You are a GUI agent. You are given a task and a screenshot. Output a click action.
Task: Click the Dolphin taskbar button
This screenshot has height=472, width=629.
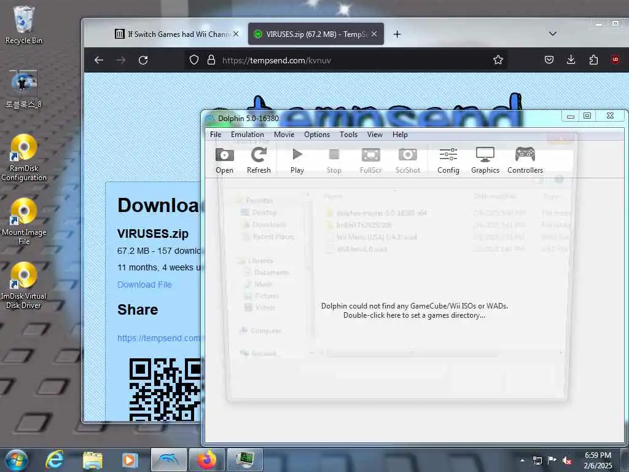[169, 460]
